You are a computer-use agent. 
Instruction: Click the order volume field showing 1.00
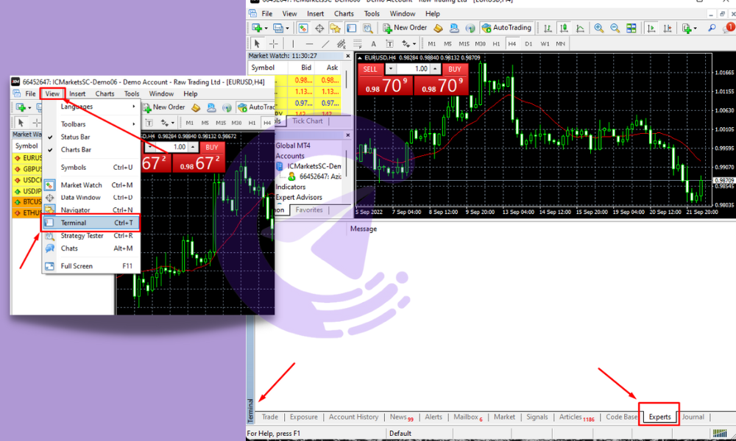(x=415, y=68)
